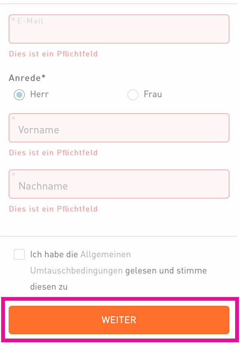Click the asterisk inside the Nachname field
Image resolution: width=240 pixels, height=346 pixels.
13,175
